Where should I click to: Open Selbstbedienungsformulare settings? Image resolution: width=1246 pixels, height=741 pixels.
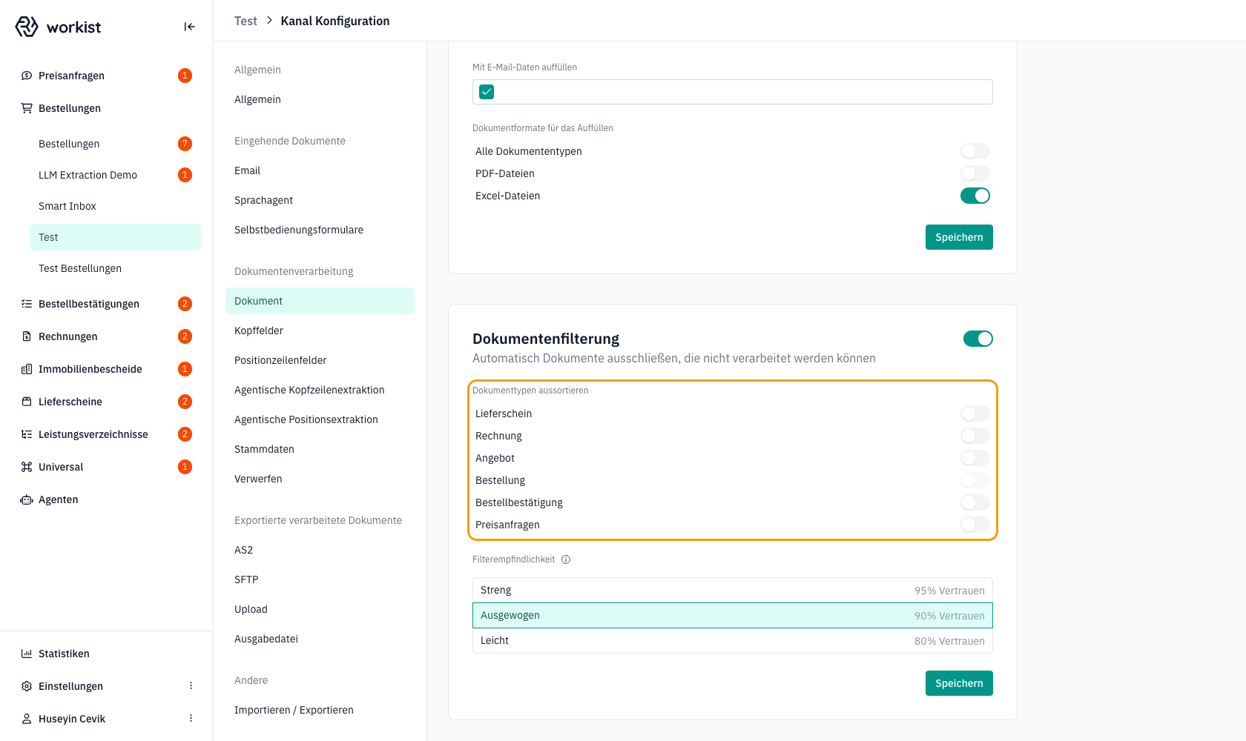pos(320,230)
